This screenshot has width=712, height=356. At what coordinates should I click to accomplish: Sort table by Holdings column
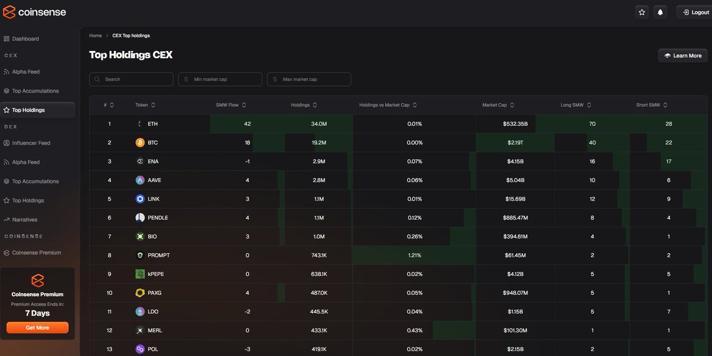[x=304, y=105]
